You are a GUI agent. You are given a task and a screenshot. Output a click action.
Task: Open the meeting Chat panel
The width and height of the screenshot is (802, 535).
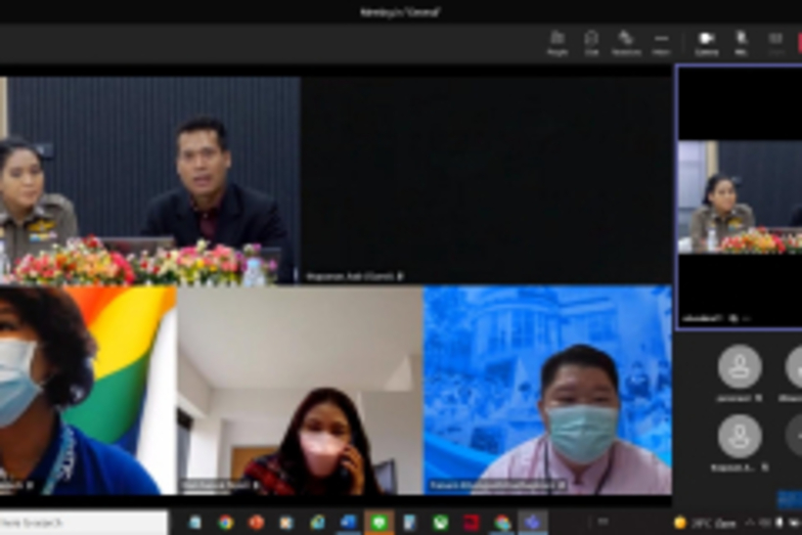[592, 43]
